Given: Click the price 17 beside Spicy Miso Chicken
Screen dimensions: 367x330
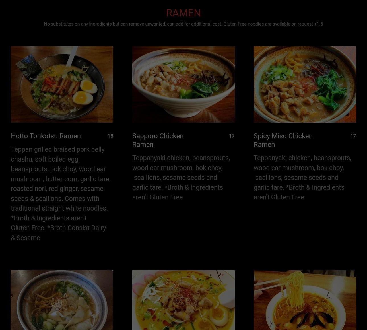Looking at the screenshot, I should tap(353, 136).
